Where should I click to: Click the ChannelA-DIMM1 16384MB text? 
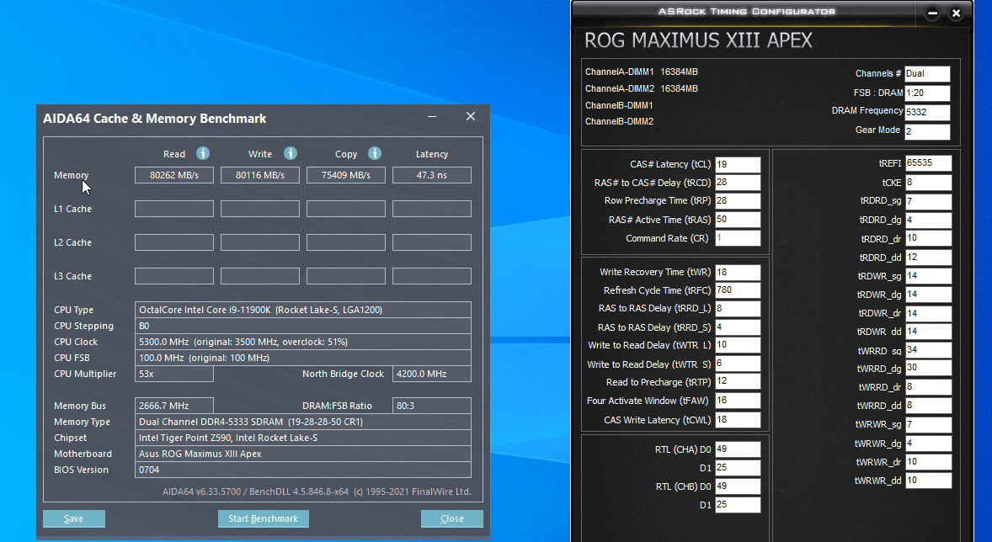point(642,72)
